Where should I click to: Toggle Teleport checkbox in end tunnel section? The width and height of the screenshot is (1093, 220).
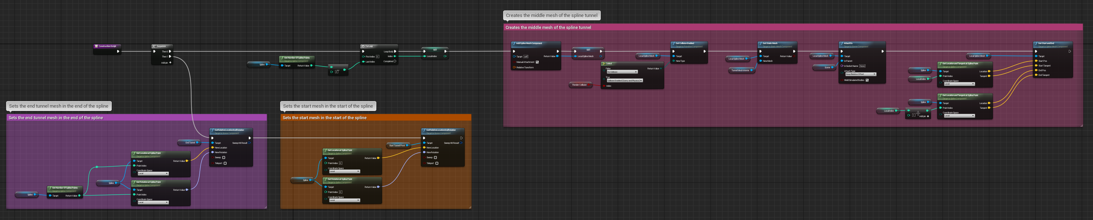point(225,163)
